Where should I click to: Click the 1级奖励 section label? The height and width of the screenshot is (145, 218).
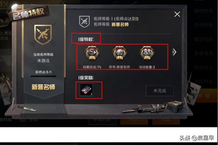[86, 78]
